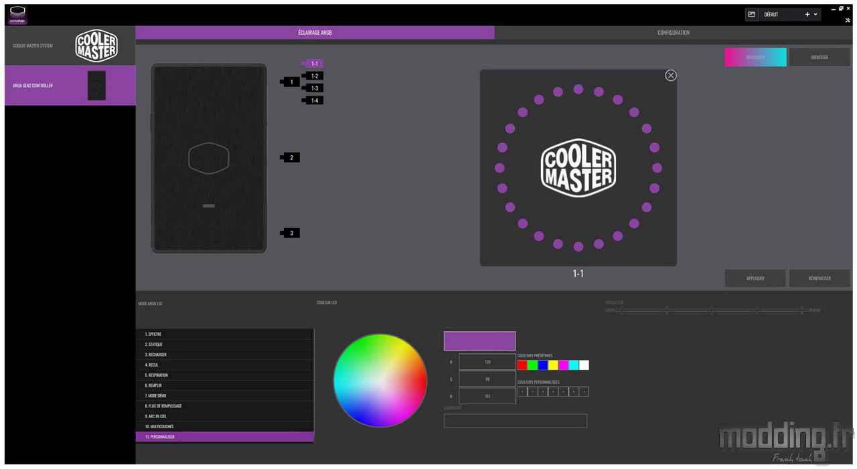Viewport: 857px width, 469px height.
Task: Pick a color on the color wheel
Action: tap(380, 381)
